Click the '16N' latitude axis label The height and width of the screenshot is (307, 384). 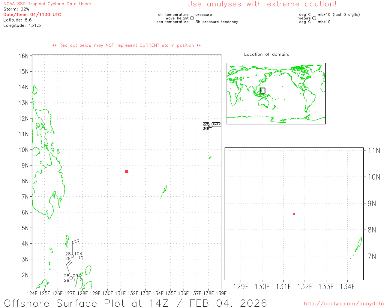[24, 56]
